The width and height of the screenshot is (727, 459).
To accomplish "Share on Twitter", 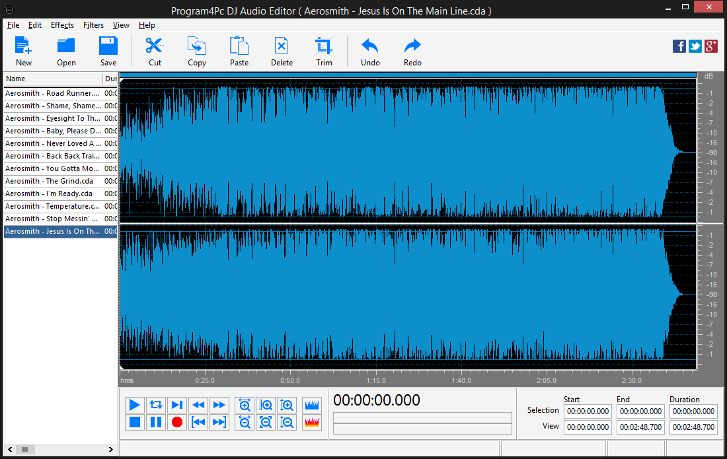I will tap(695, 46).
